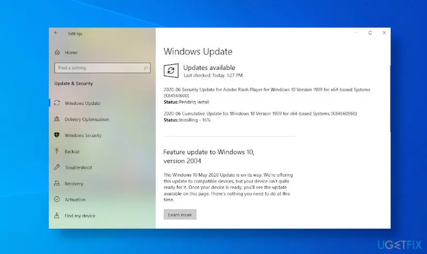The image size is (427, 254).
Task: Click the Find a setting search box
Action: click(103, 68)
